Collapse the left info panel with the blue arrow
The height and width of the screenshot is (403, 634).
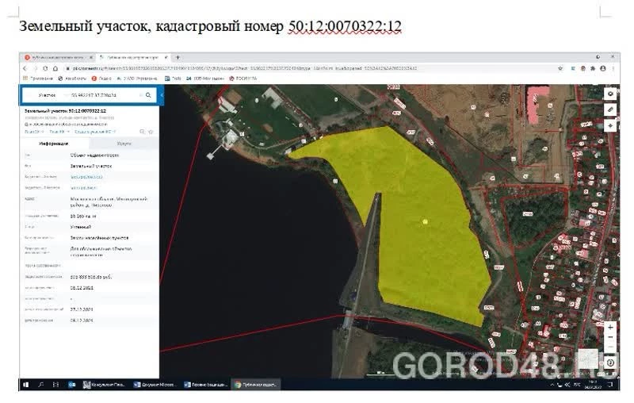[x=162, y=95]
